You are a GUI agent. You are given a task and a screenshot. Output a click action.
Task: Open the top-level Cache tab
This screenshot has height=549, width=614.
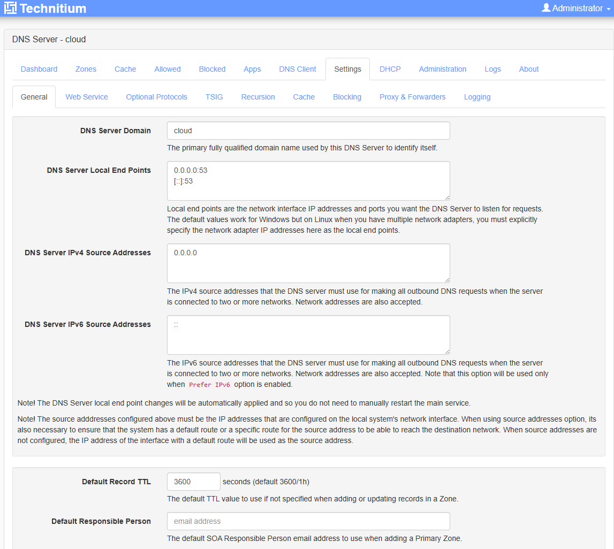(x=125, y=69)
